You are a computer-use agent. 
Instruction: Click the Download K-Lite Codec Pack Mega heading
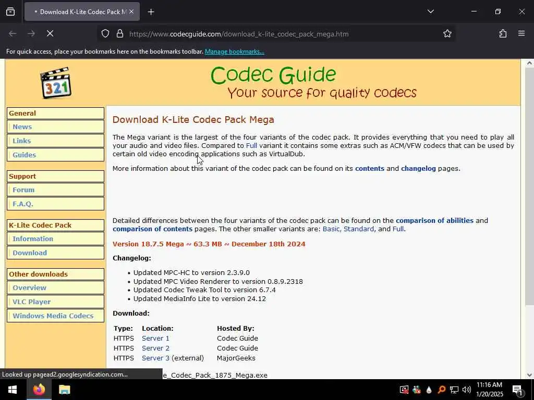(193, 119)
